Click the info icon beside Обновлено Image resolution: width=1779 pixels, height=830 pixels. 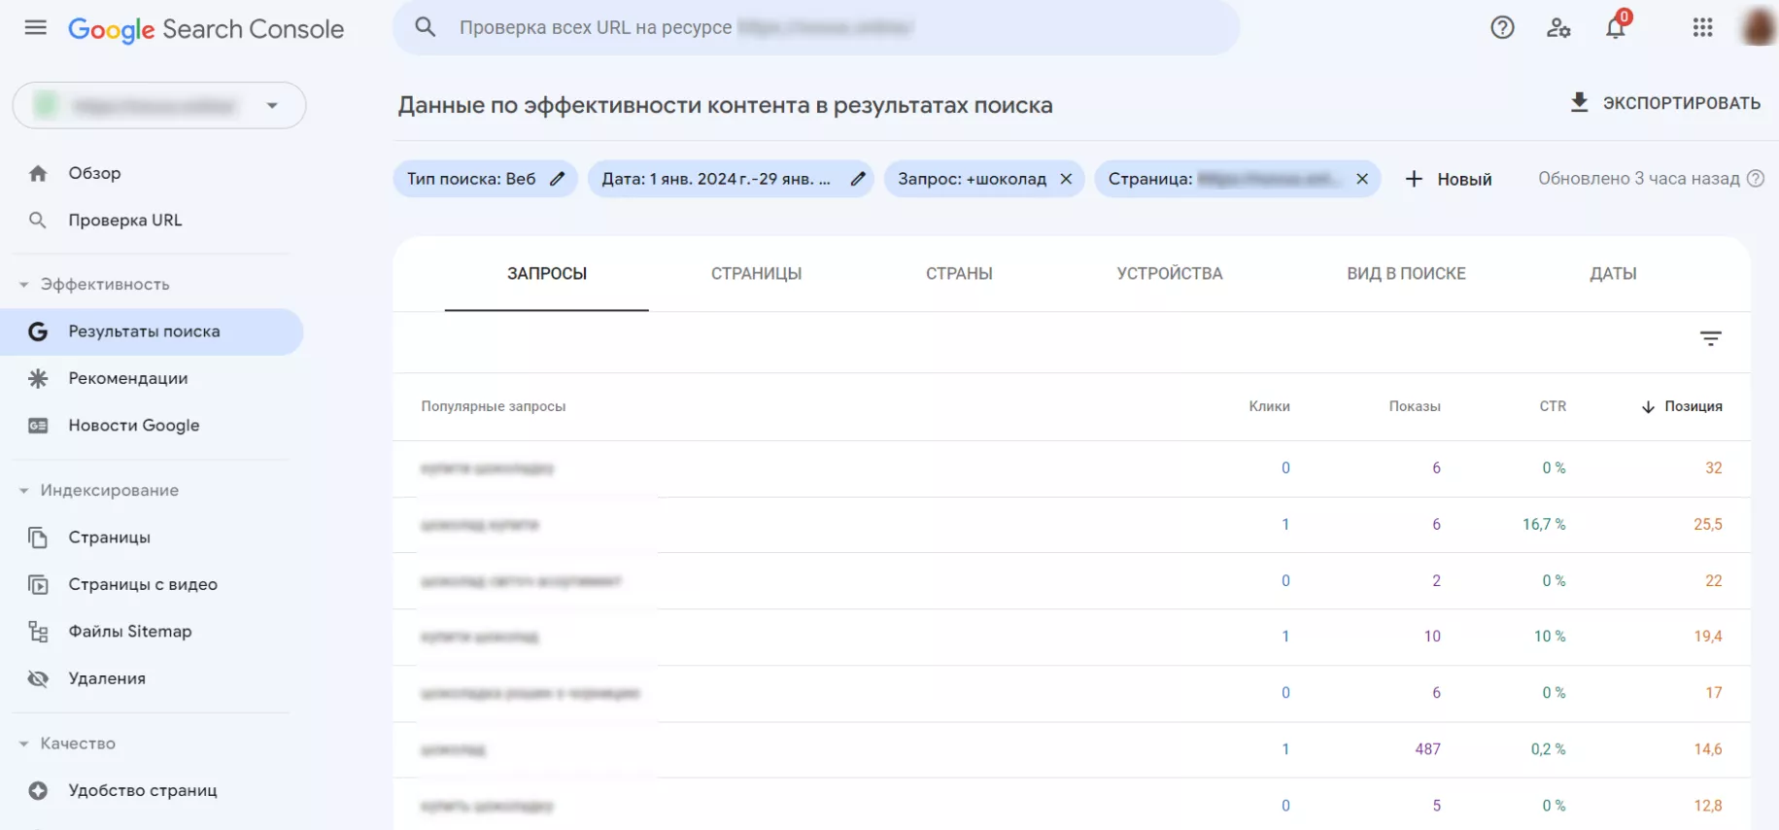pyautogui.click(x=1756, y=178)
